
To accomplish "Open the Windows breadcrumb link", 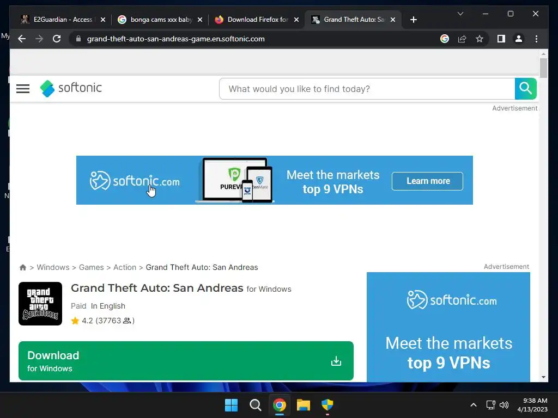I will [53, 267].
